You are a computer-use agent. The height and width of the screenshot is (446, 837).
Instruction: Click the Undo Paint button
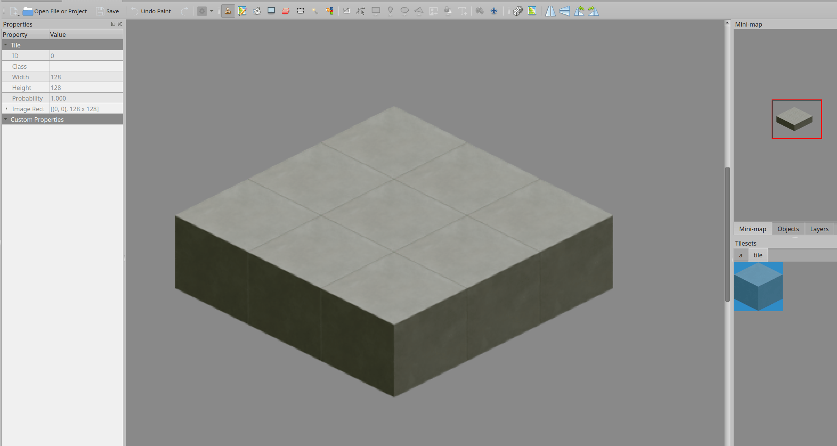tap(151, 11)
